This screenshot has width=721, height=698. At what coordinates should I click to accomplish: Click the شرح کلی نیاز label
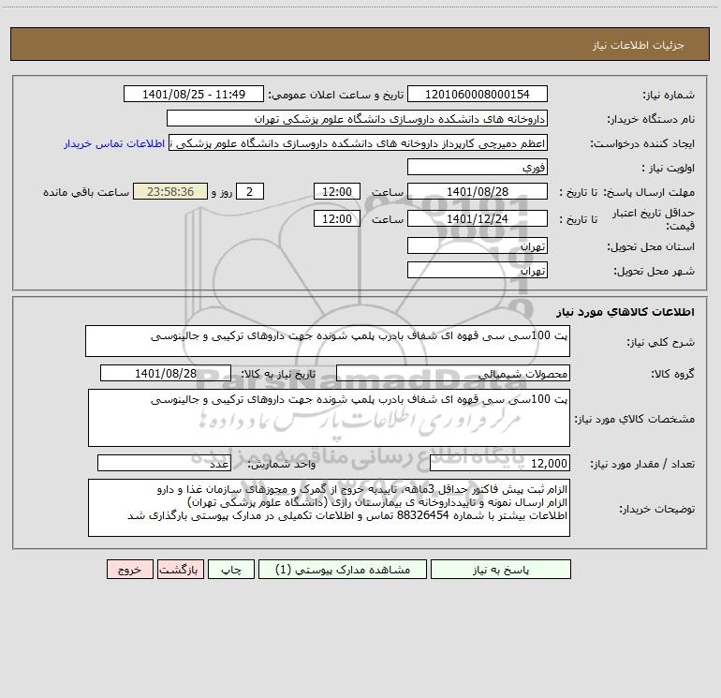pyautogui.click(x=661, y=342)
